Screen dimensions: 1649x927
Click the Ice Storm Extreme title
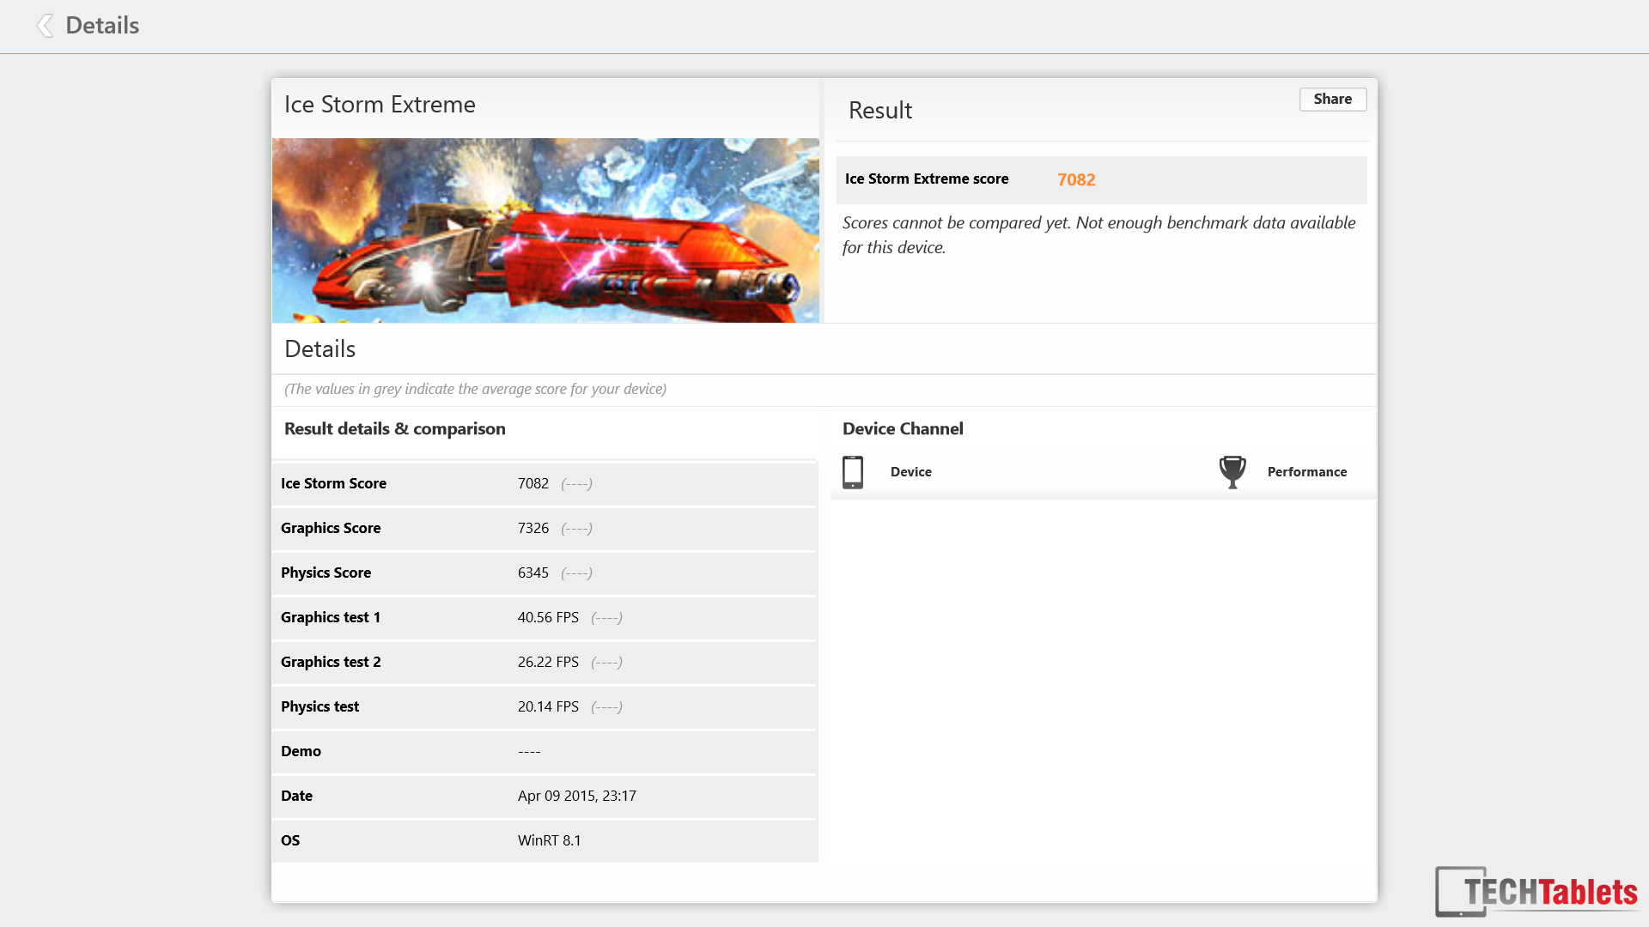tap(380, 104)
